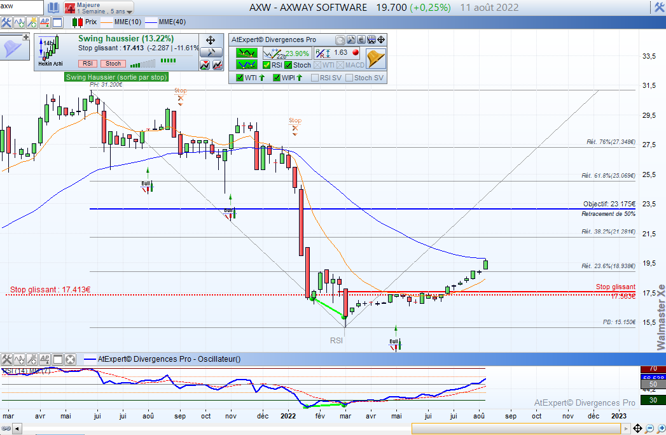Open Swing haussier panel hammer settings
Viewport: 666px width, 435px height.
click(x=211, y=52)
